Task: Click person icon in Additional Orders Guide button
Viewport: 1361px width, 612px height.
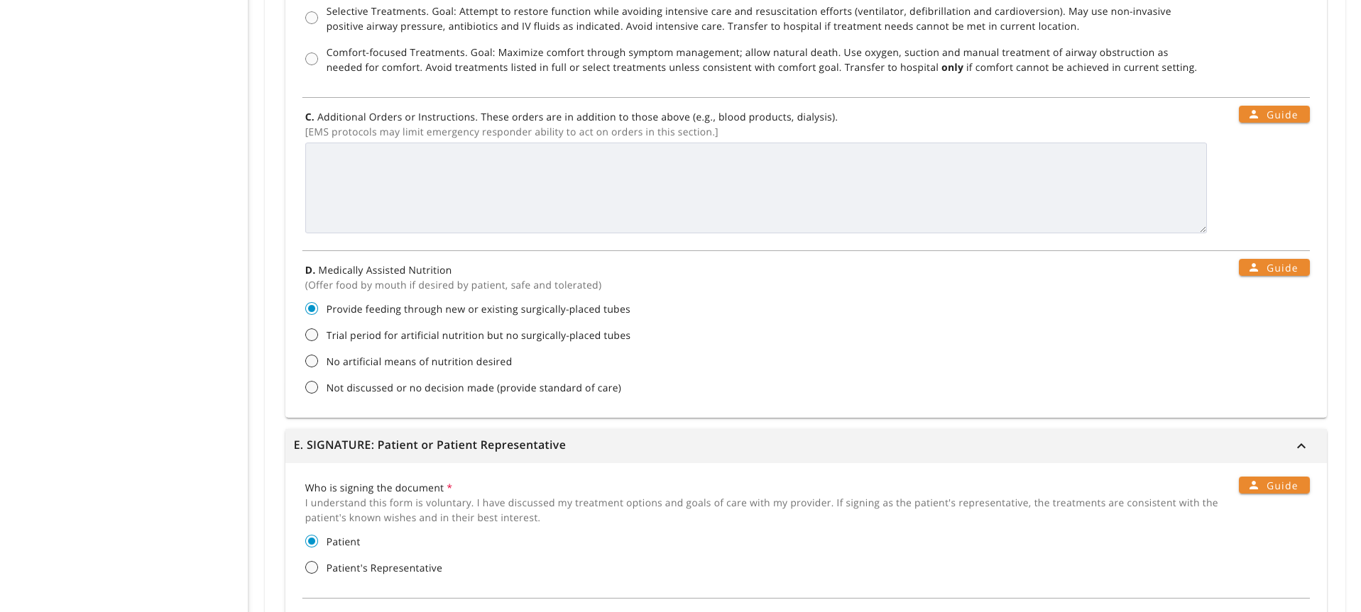Action: (x=1254, y=114)
